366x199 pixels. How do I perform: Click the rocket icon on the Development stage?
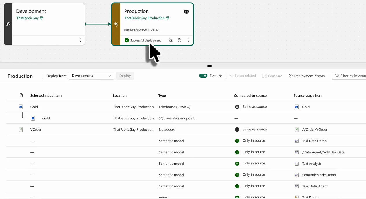click(x=8, y=24)
